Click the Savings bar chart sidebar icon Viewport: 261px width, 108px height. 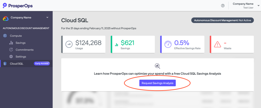click(11, 43)
